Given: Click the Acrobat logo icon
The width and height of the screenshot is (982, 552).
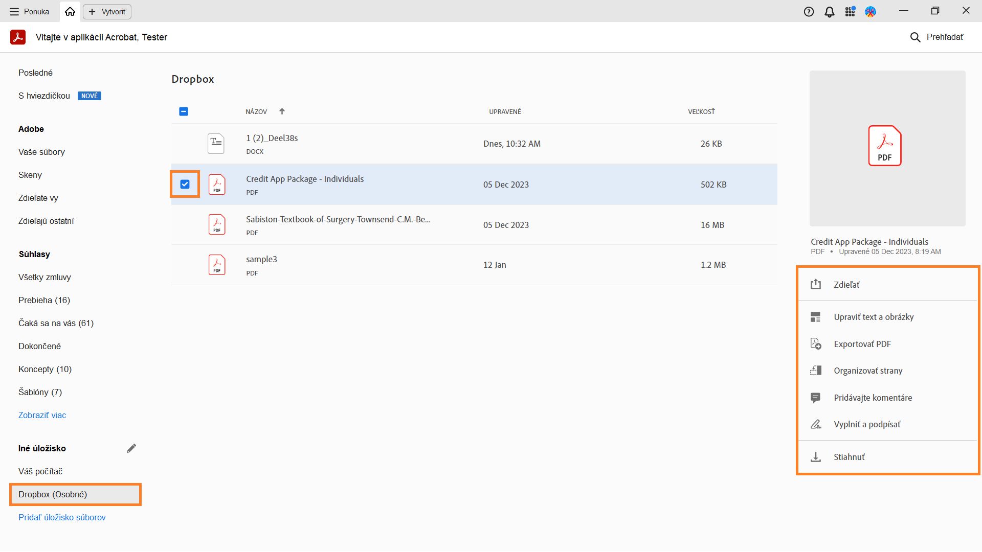Looking at the screenshot, I should pos(18,37).
